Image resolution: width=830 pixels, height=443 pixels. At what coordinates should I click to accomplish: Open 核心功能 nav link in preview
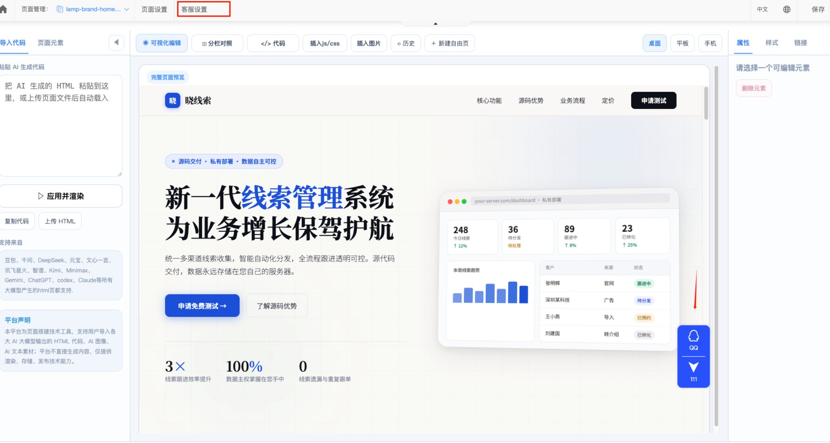pos(489,101)
